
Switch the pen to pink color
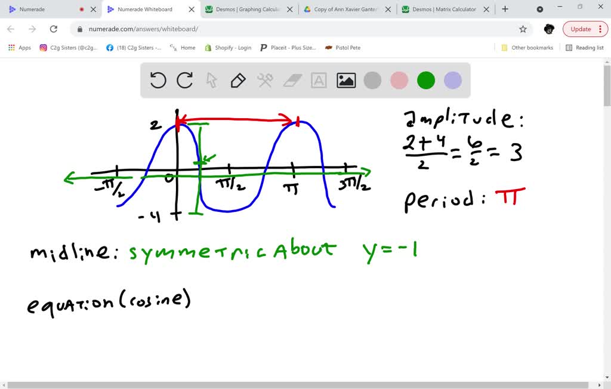[399, 79]
